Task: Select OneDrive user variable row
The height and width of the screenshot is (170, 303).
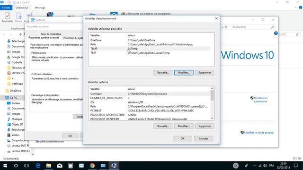Action: [x=150, y=40]
